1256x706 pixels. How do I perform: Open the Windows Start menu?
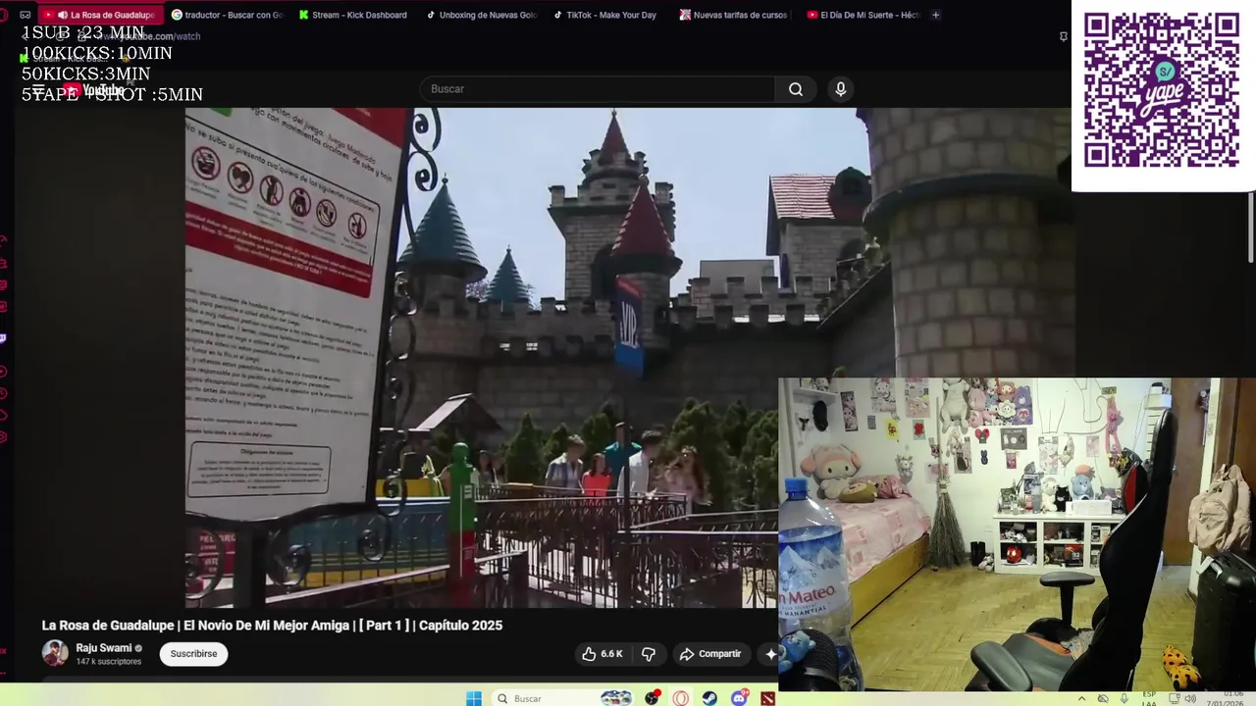tap(473, 698)
